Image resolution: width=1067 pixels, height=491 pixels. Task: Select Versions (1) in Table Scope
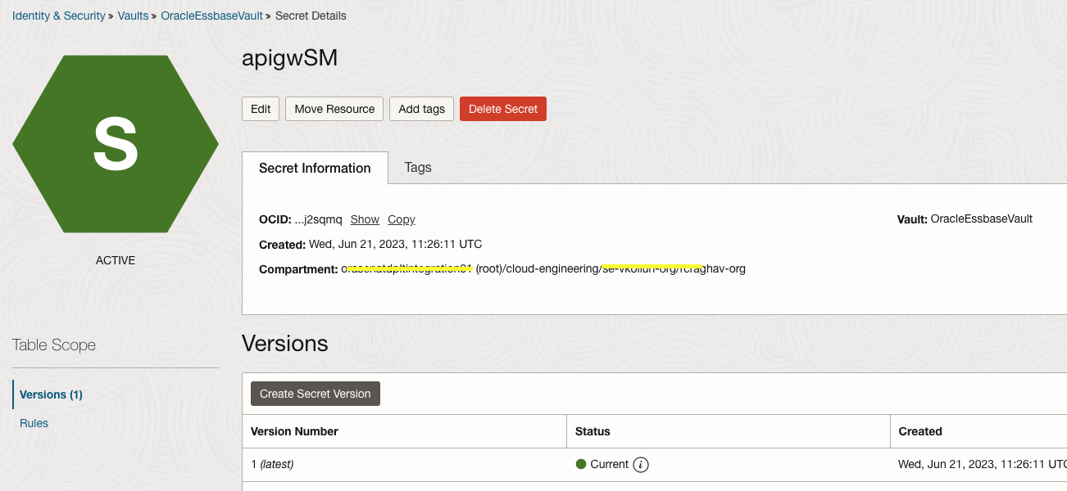click(51, 394)
